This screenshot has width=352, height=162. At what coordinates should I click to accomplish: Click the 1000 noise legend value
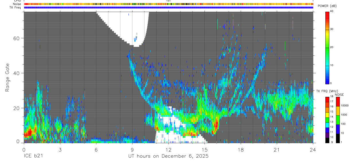[x=344, y=115]
